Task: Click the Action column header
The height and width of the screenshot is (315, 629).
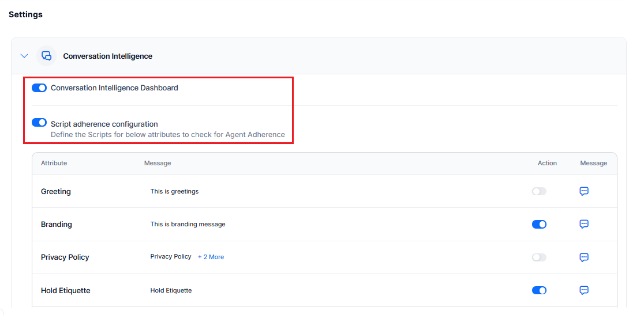Action: [x=547, y=163]
